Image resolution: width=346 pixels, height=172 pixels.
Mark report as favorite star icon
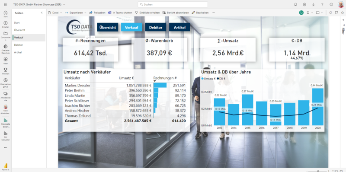pyautogui.click(x=342, y=13)
